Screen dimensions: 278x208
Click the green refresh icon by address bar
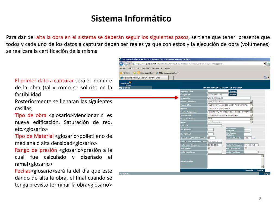tap(268, 64)
